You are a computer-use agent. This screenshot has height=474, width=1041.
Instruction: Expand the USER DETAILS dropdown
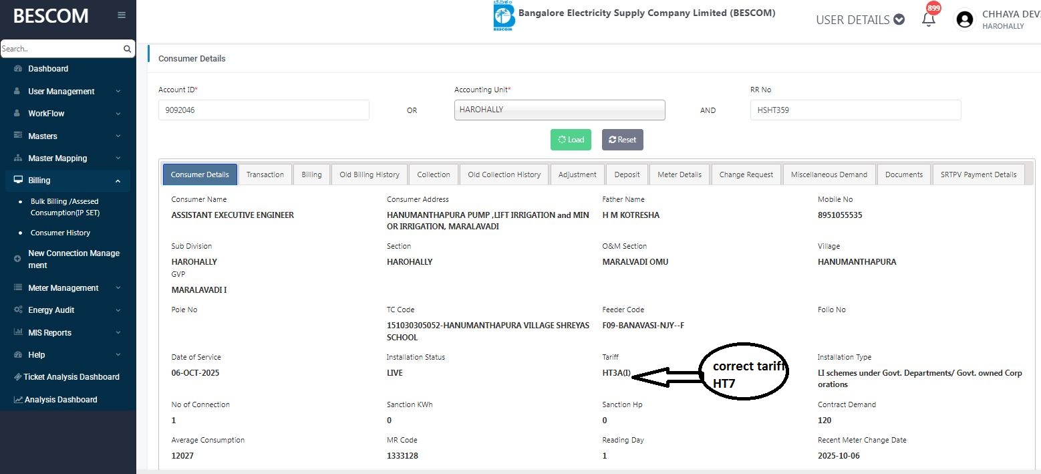point(860,20)
